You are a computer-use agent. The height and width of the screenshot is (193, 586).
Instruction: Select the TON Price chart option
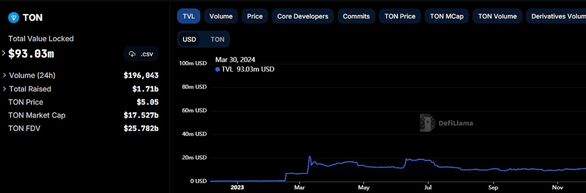[x=400, y=16]
